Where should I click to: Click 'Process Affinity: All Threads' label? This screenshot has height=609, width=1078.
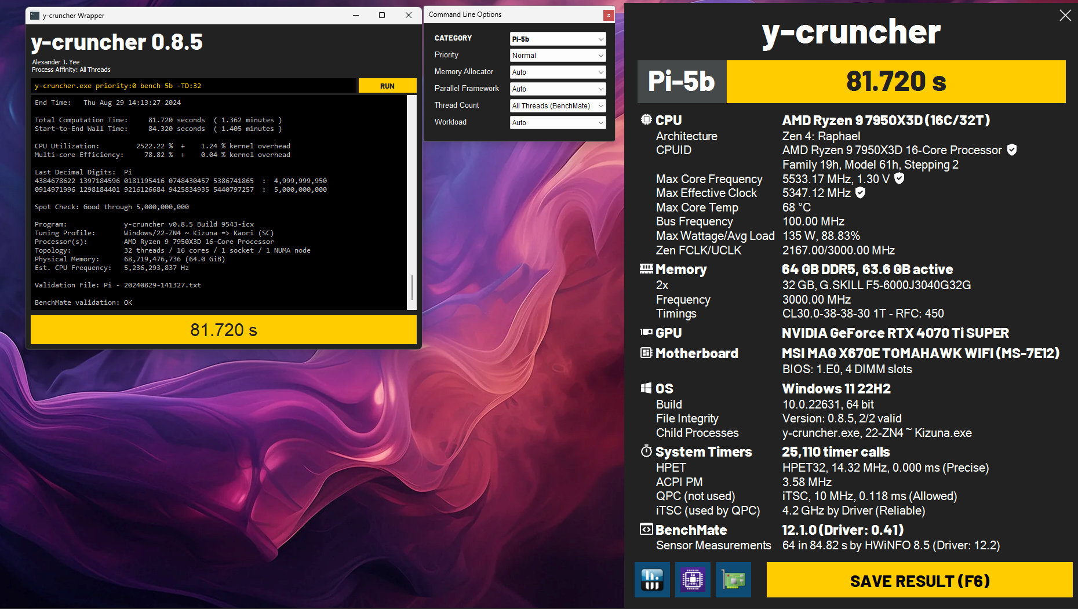pos(71,70)
